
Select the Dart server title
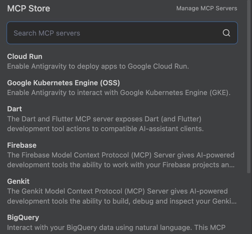pyautogui.click(x=14, y=109)
